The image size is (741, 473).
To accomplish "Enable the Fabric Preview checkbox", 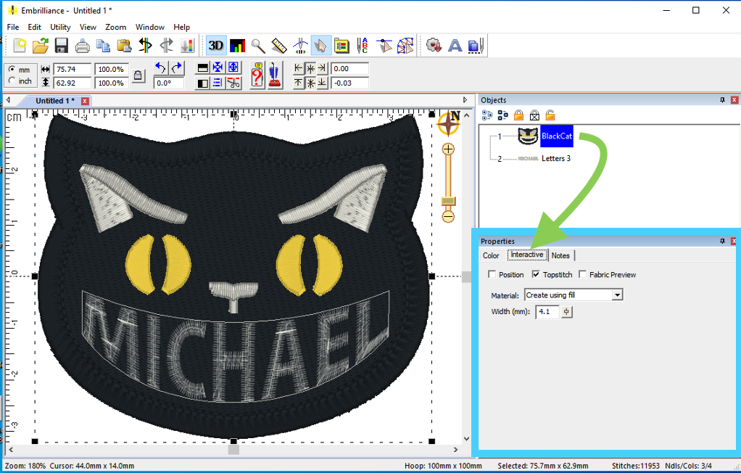I will coord(583,275).
